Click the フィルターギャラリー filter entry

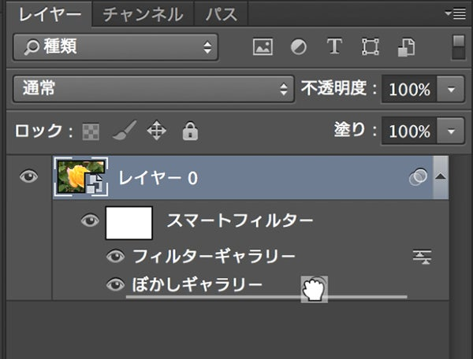coord(214,257)
